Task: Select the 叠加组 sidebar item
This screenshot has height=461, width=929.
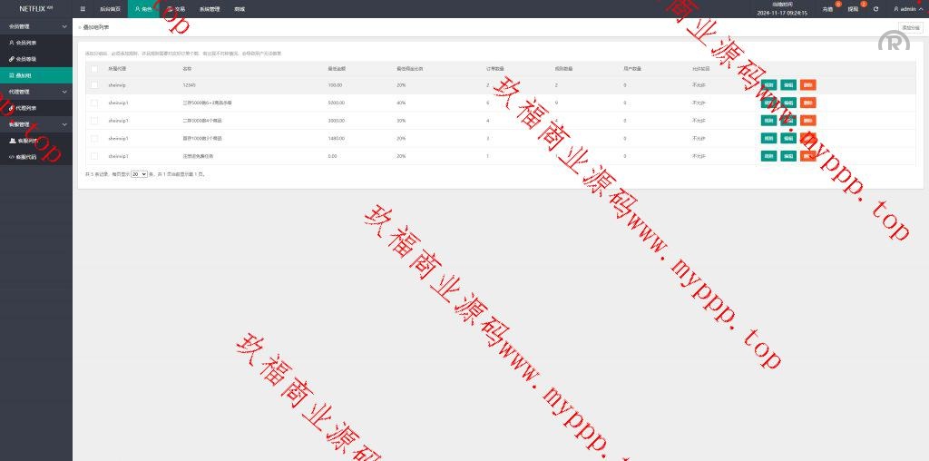Action: point(24,75)
